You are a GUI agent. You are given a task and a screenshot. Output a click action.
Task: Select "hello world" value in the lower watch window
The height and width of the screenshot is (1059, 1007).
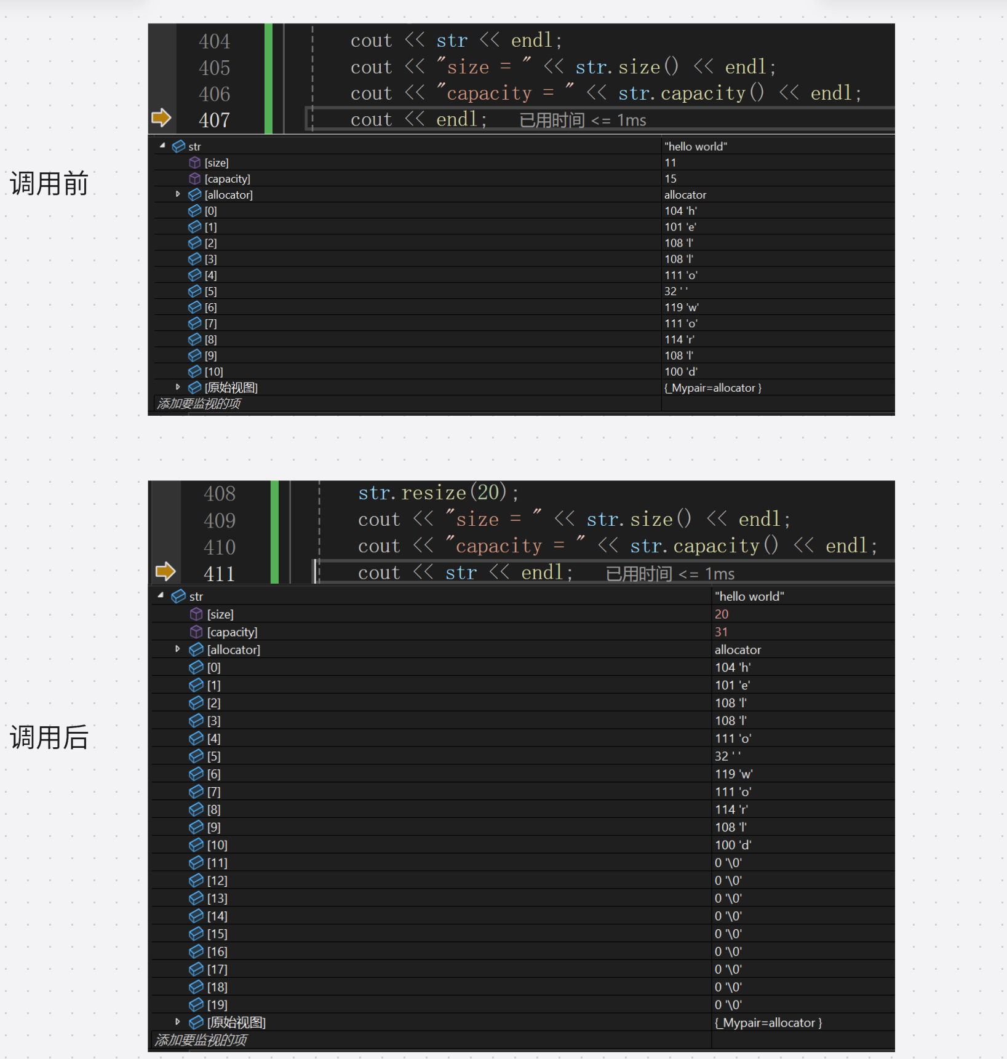749,596
